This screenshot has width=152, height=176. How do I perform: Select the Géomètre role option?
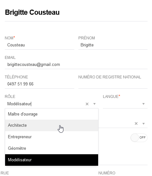coord(52,148)
